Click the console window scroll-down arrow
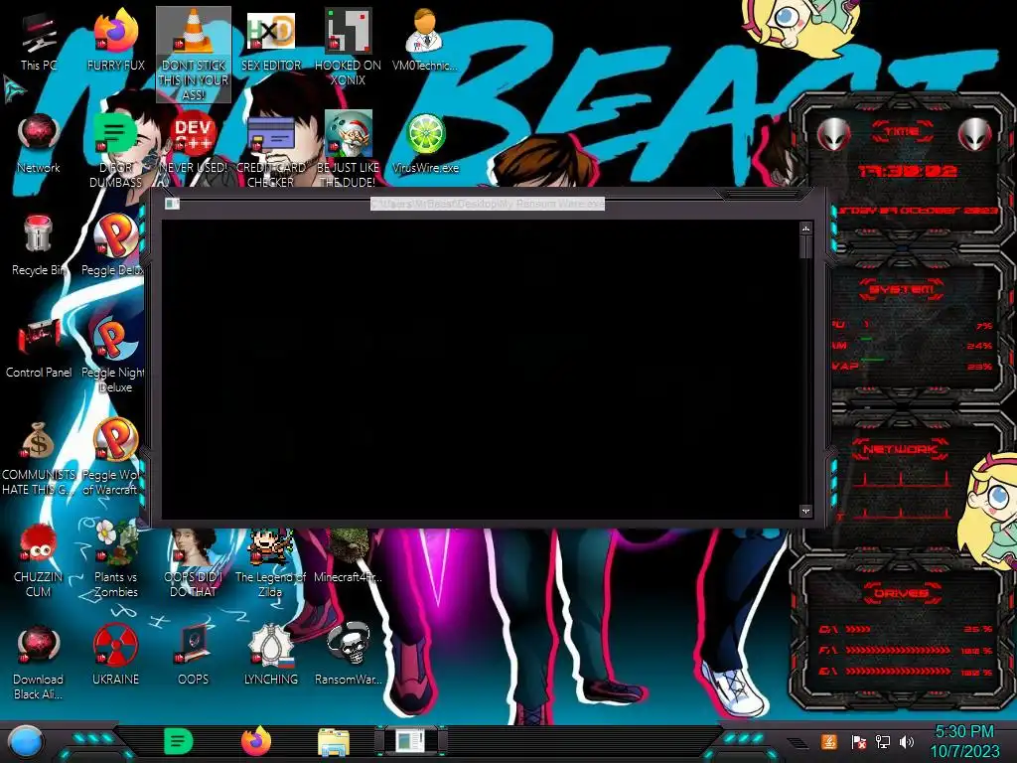This screenshot has height=763, width=1017. pyautogui.click(x=805, y=512)
